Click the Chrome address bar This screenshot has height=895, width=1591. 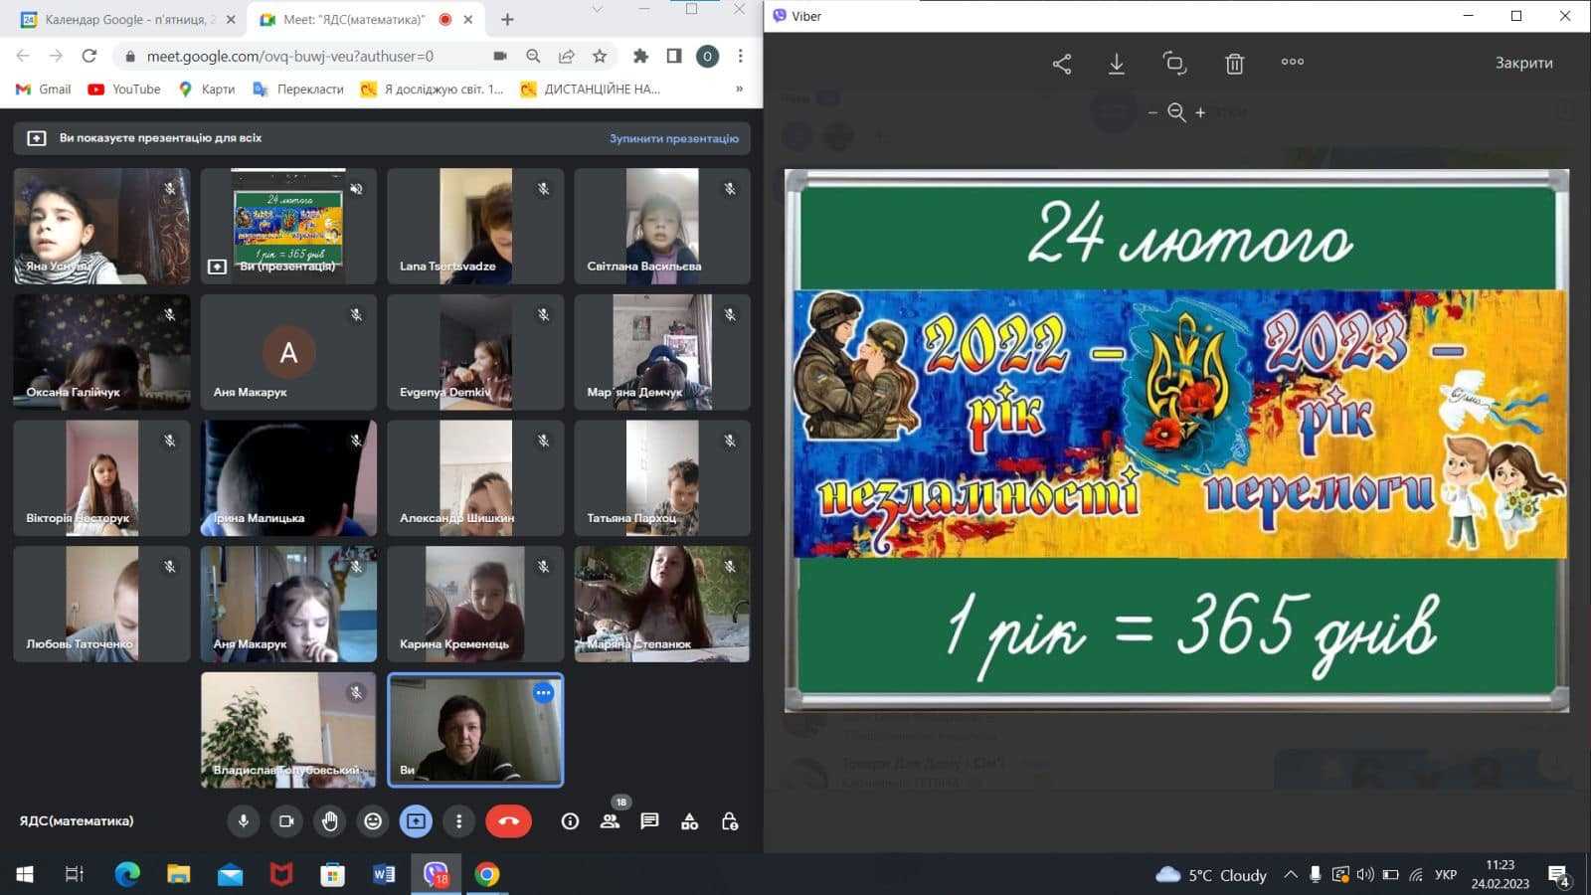[x=298, y=56]
